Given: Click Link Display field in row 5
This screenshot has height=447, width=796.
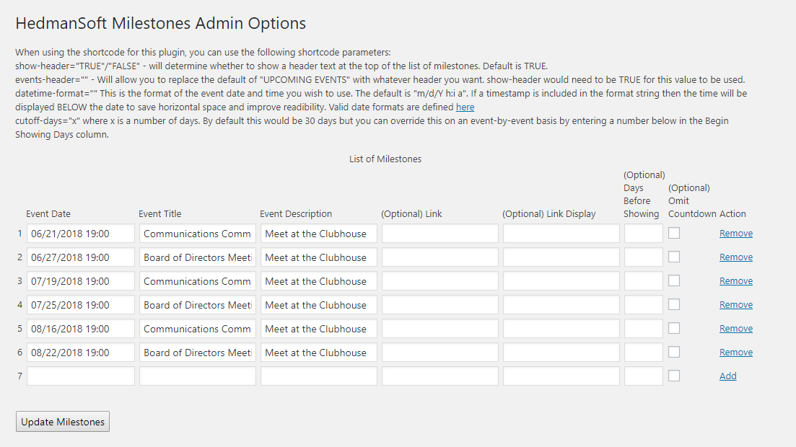Looking at the screenshot, I should 561,329.
